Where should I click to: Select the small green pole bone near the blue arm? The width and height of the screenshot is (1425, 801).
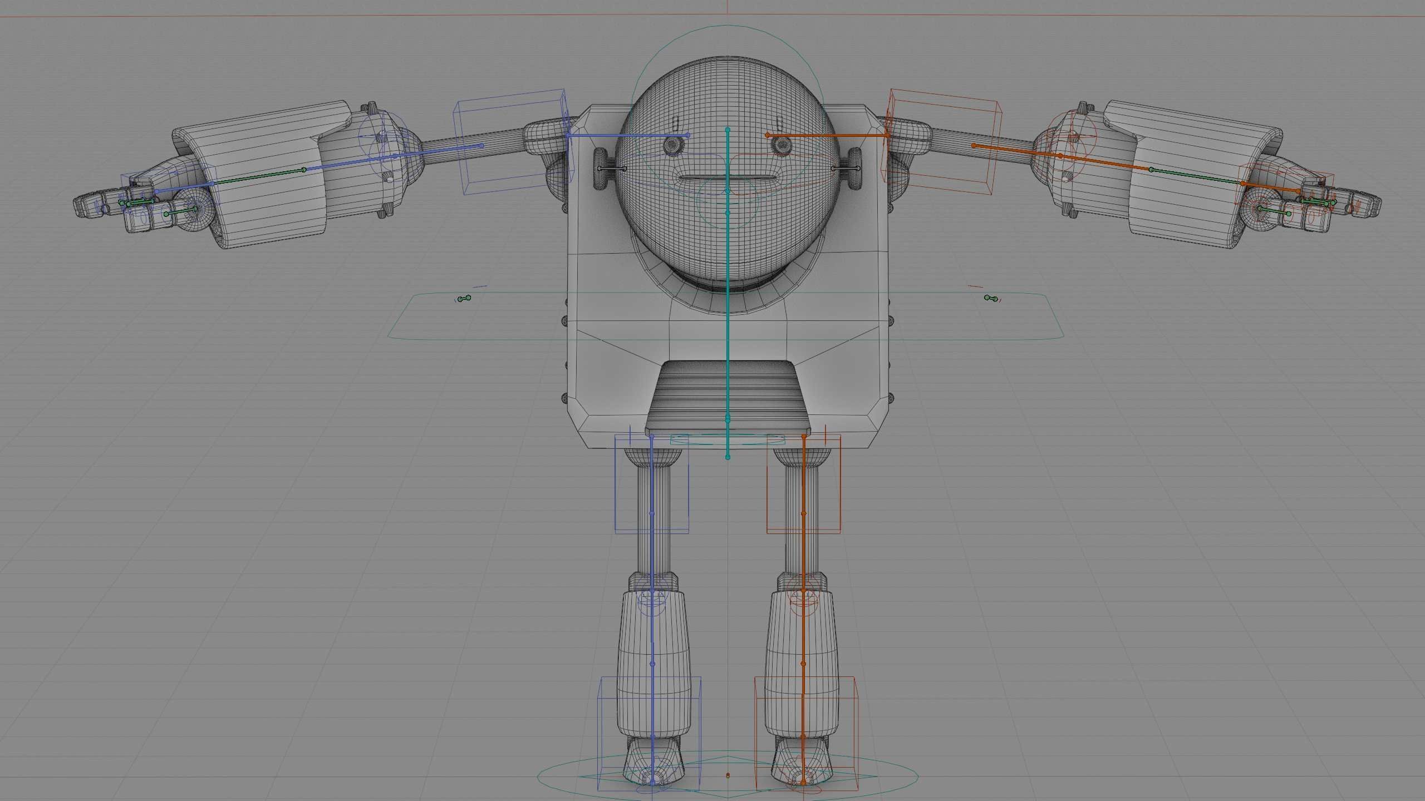[x=464, y=299]
